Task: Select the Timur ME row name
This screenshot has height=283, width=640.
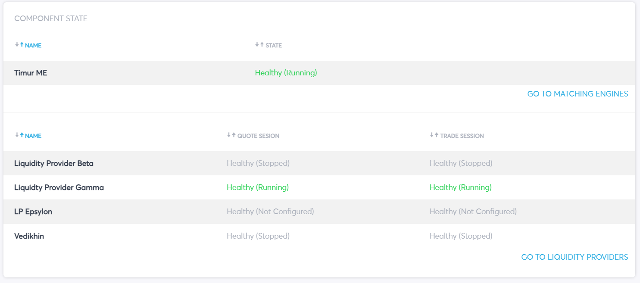Action: (x=31, y=73)
